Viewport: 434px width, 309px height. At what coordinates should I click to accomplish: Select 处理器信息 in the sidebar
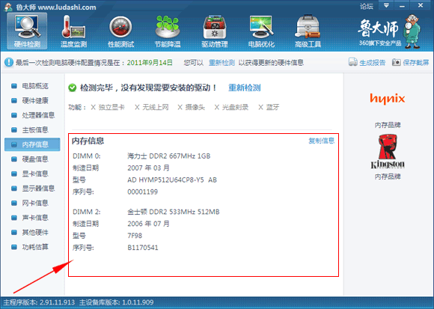coord(32,115)
